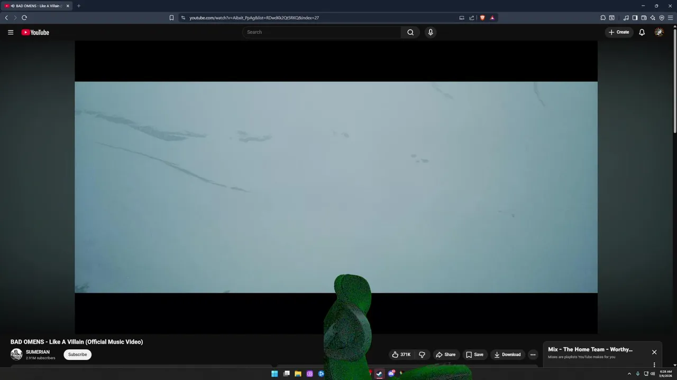The image size is (677, 380).
Task: Click the YouTube search magnifier button
Action: (x=410, y=32)
